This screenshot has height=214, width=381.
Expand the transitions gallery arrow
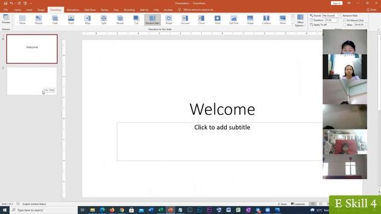pyautogui.click(x=292, y=24)
